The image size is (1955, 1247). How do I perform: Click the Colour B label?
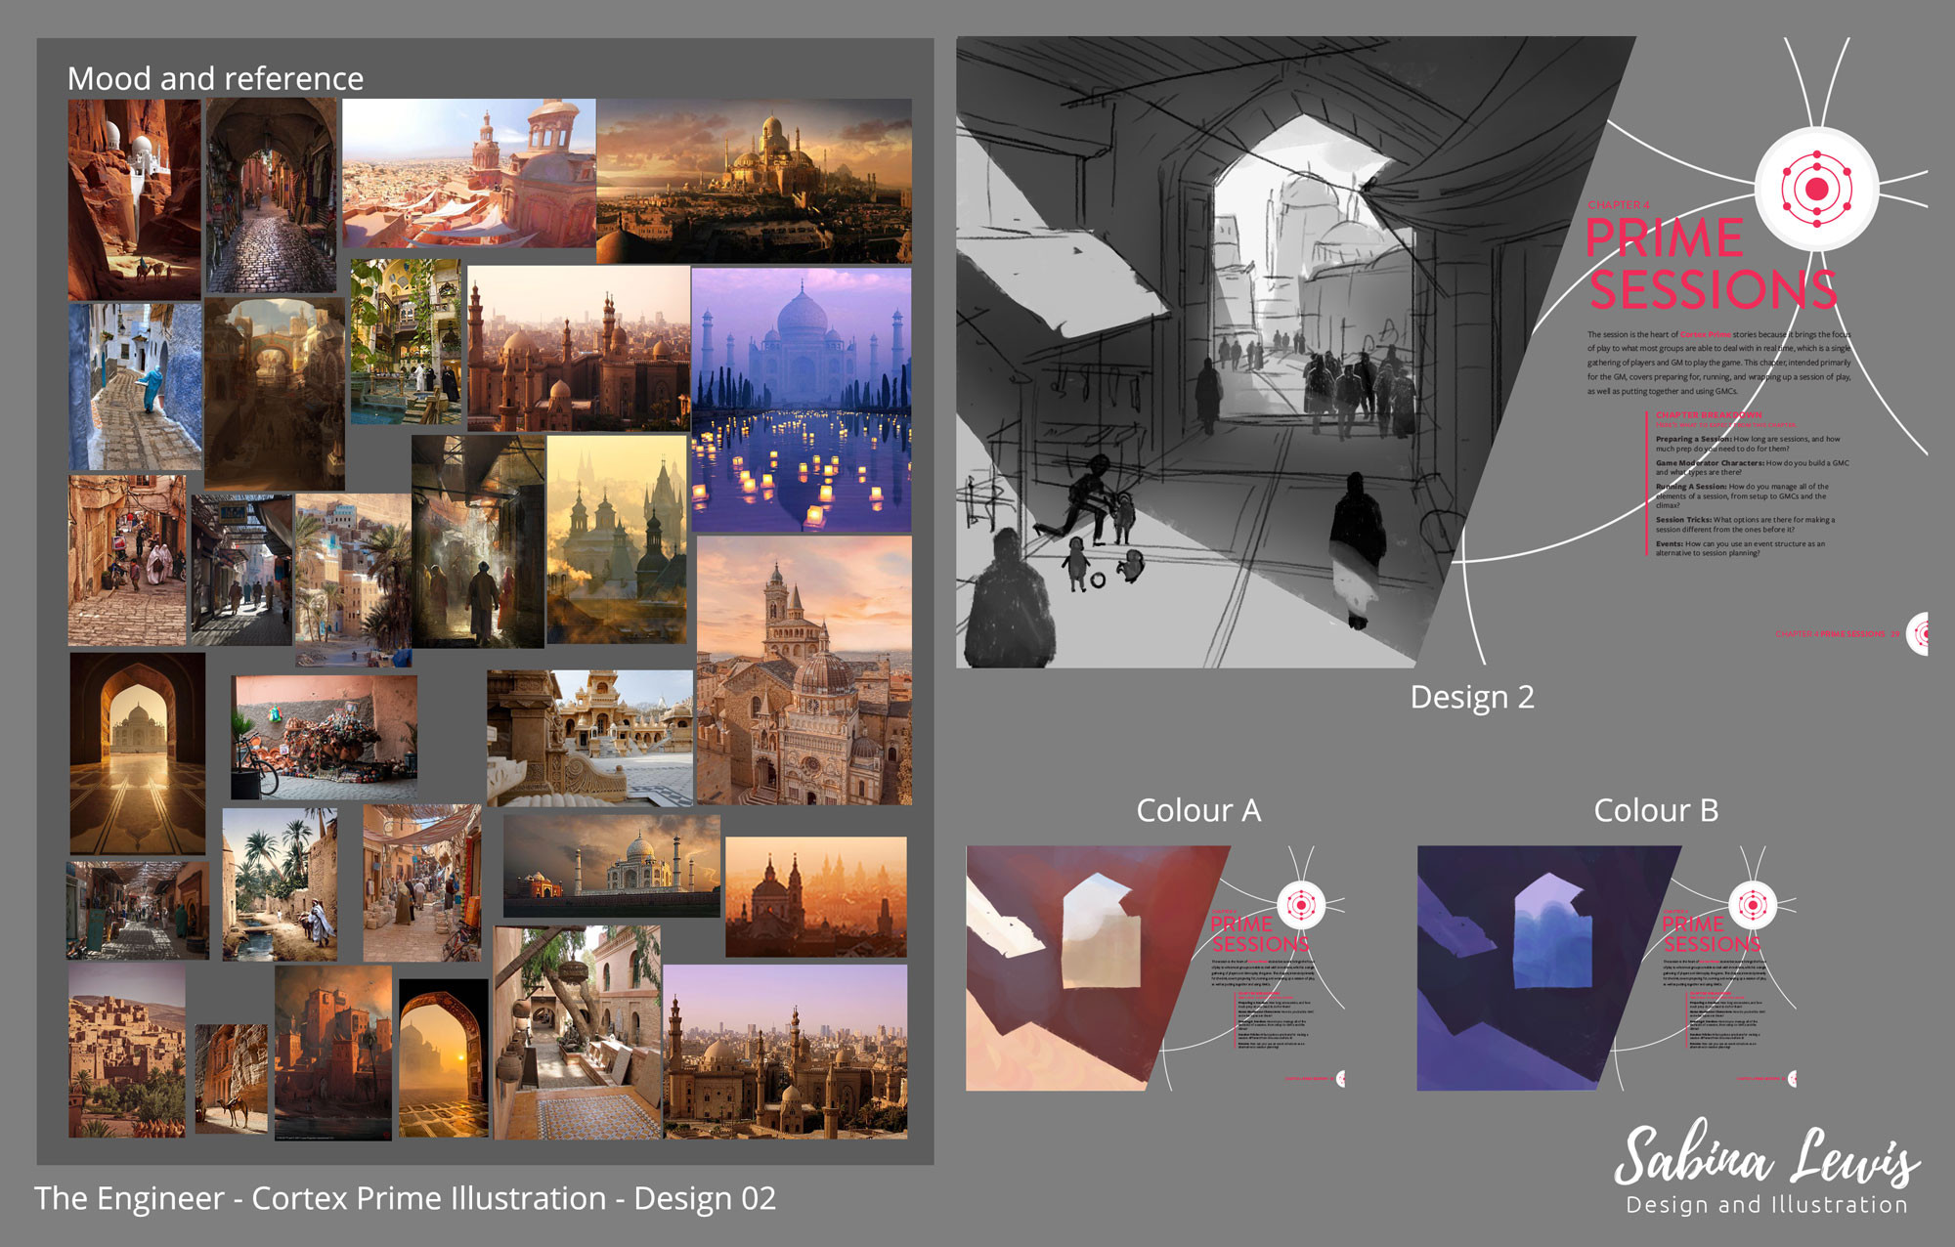point(1655,810)
